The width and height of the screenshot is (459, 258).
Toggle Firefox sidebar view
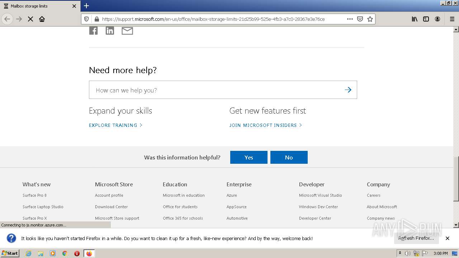coord(426,19)
